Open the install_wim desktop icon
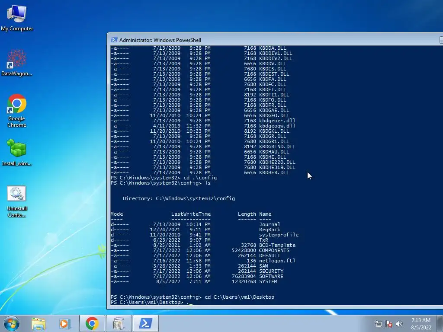Viewport: 443px width, 332px height. 17,153
